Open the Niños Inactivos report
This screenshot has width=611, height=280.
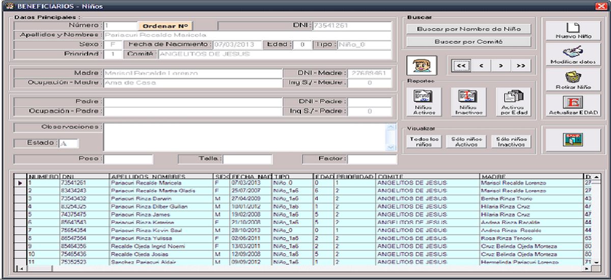coord(468,102)
